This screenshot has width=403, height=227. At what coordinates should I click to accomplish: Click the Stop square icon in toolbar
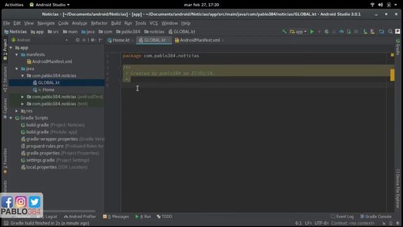[356, 32]
